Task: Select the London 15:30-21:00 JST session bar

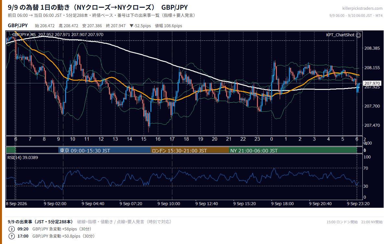Action: click(x=190, y=150)
